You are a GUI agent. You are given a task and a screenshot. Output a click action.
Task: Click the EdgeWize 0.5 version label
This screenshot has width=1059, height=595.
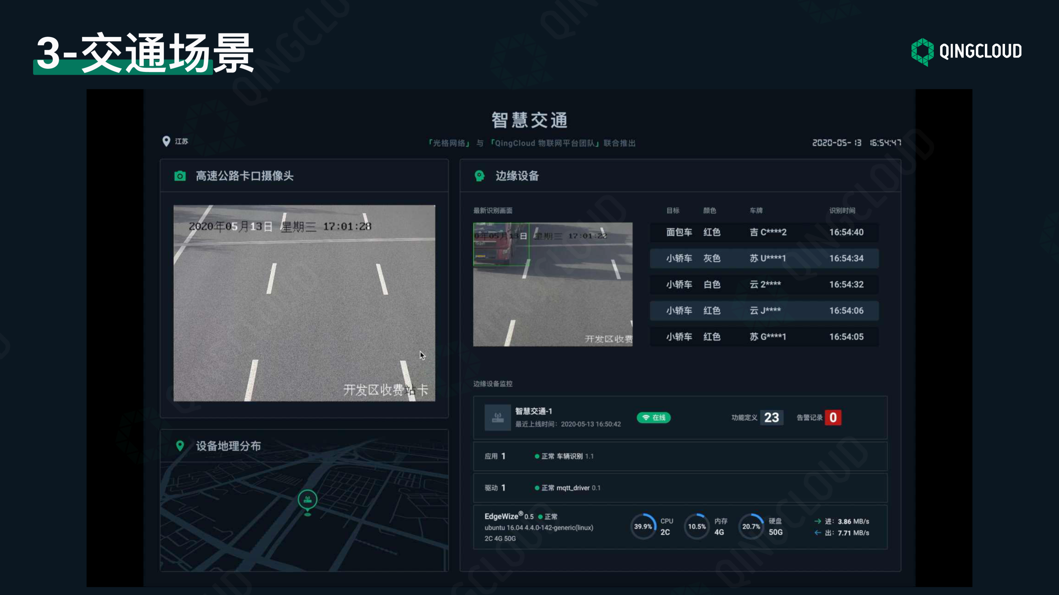(509, 516)
